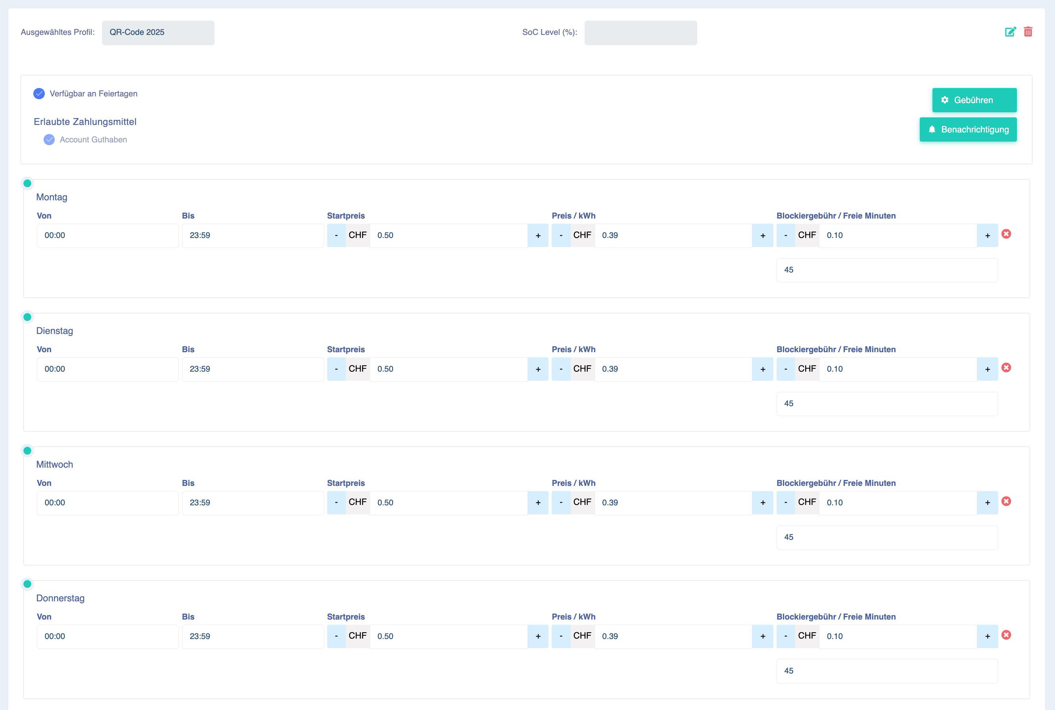Click the red trash delete icon
Screen dimensions: 1055x710
[1028, 32]
